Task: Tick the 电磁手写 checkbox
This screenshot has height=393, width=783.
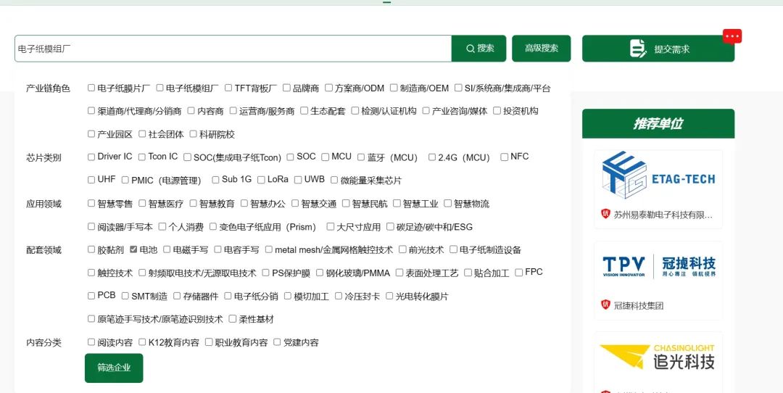Action: click(x=167, y=249)
